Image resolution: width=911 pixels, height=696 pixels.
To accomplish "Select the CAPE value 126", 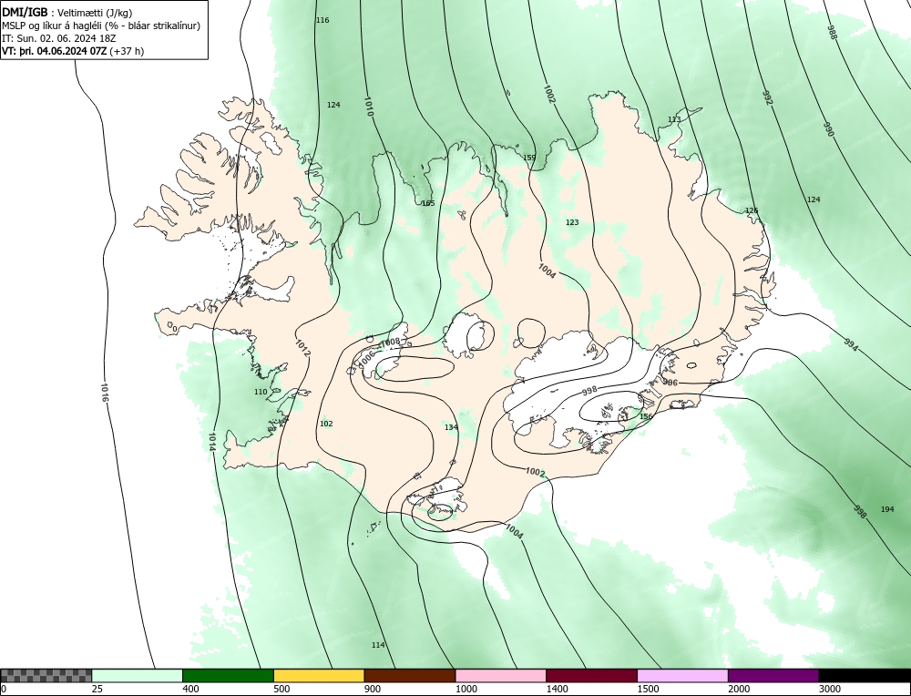I will [752, 210].
